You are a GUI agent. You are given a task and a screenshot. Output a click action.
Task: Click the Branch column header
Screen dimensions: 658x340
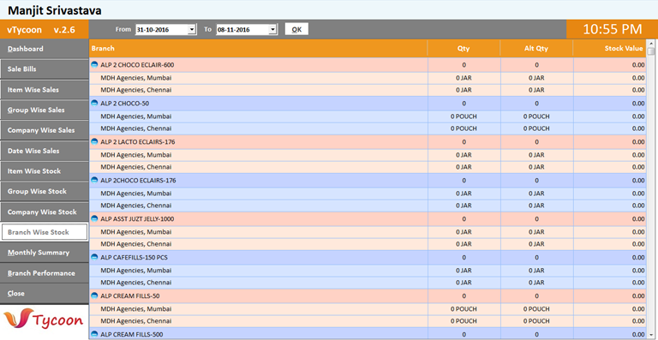point(258,49)
